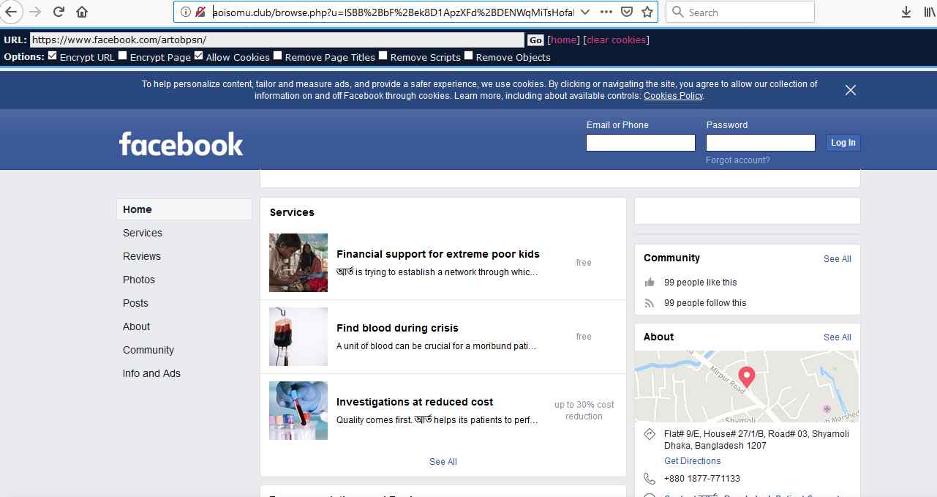Click title Investigations at reduced cost
The height and width of the screenshot is (497, 937).
(x=415, y=402)
